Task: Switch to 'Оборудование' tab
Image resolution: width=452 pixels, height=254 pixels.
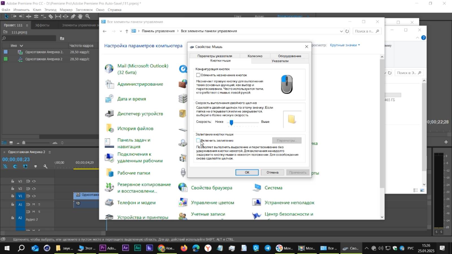Action: pos(290,56)
